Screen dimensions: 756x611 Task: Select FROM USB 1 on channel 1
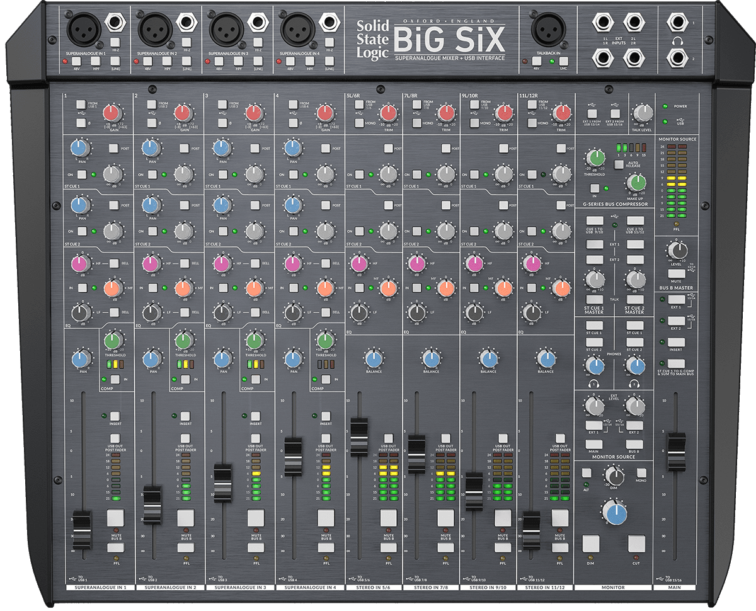pyautogui.click(x=81, y=105)
